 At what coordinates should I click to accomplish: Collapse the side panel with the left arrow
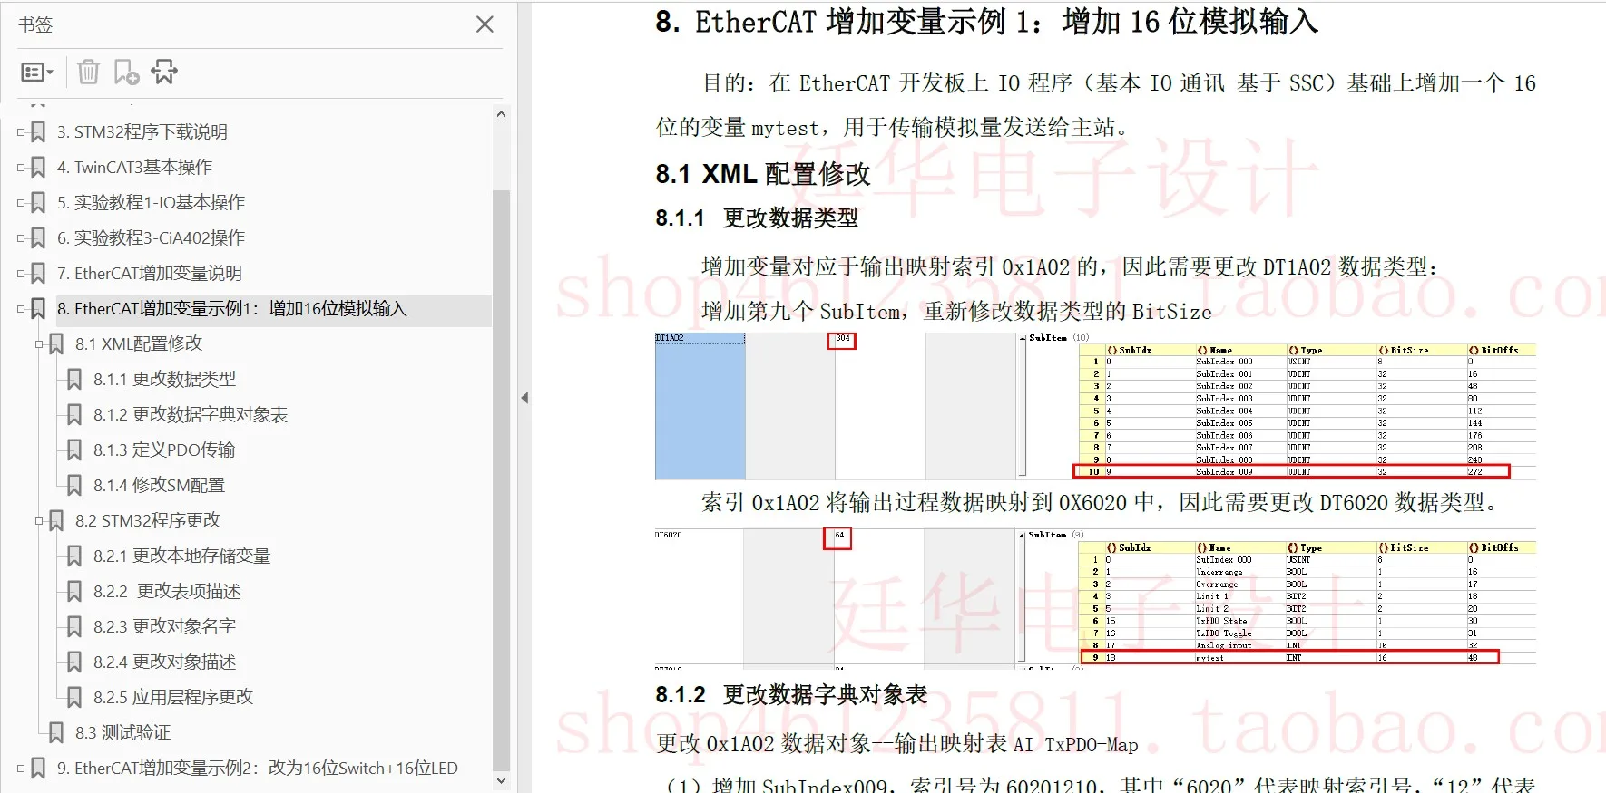pos(524,398)
